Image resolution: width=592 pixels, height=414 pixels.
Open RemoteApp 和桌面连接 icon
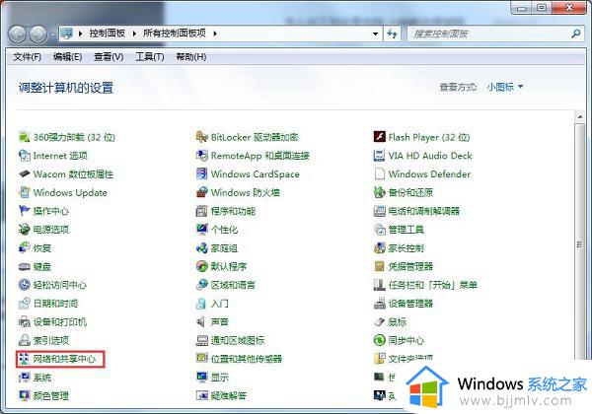click(x=202, y=156)
